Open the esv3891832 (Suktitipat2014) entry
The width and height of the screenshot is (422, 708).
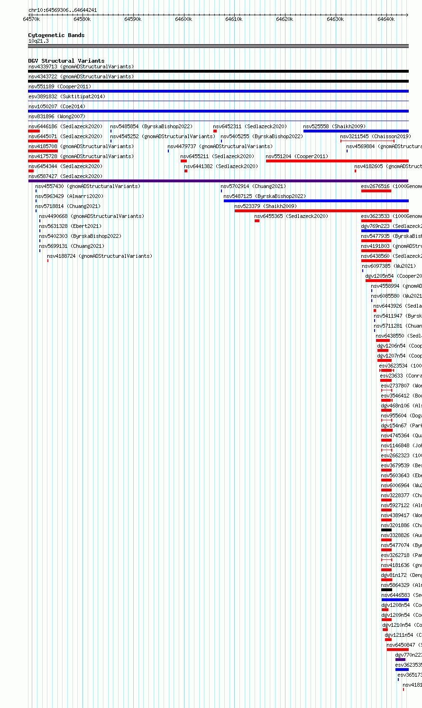(67, 96)
